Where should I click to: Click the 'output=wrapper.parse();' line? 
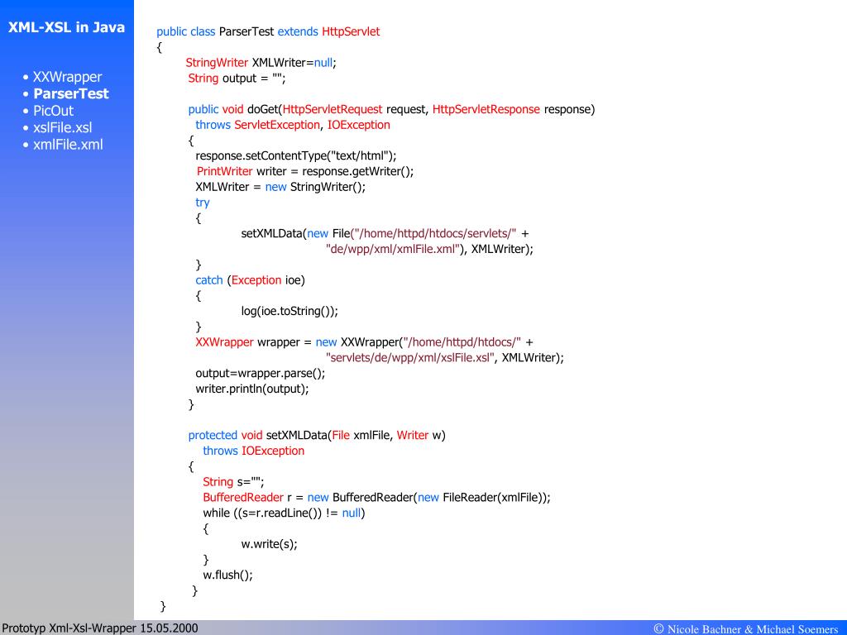(261, 373)
